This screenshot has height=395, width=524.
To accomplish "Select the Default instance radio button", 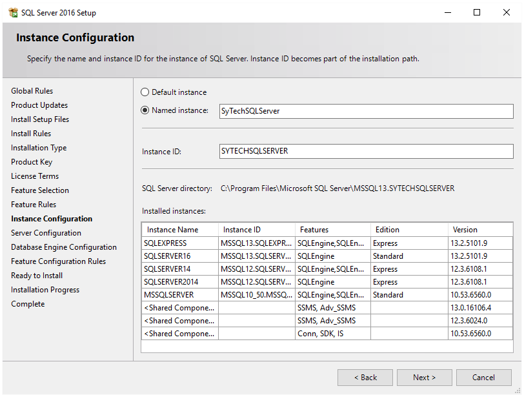I will coord(145,92).
